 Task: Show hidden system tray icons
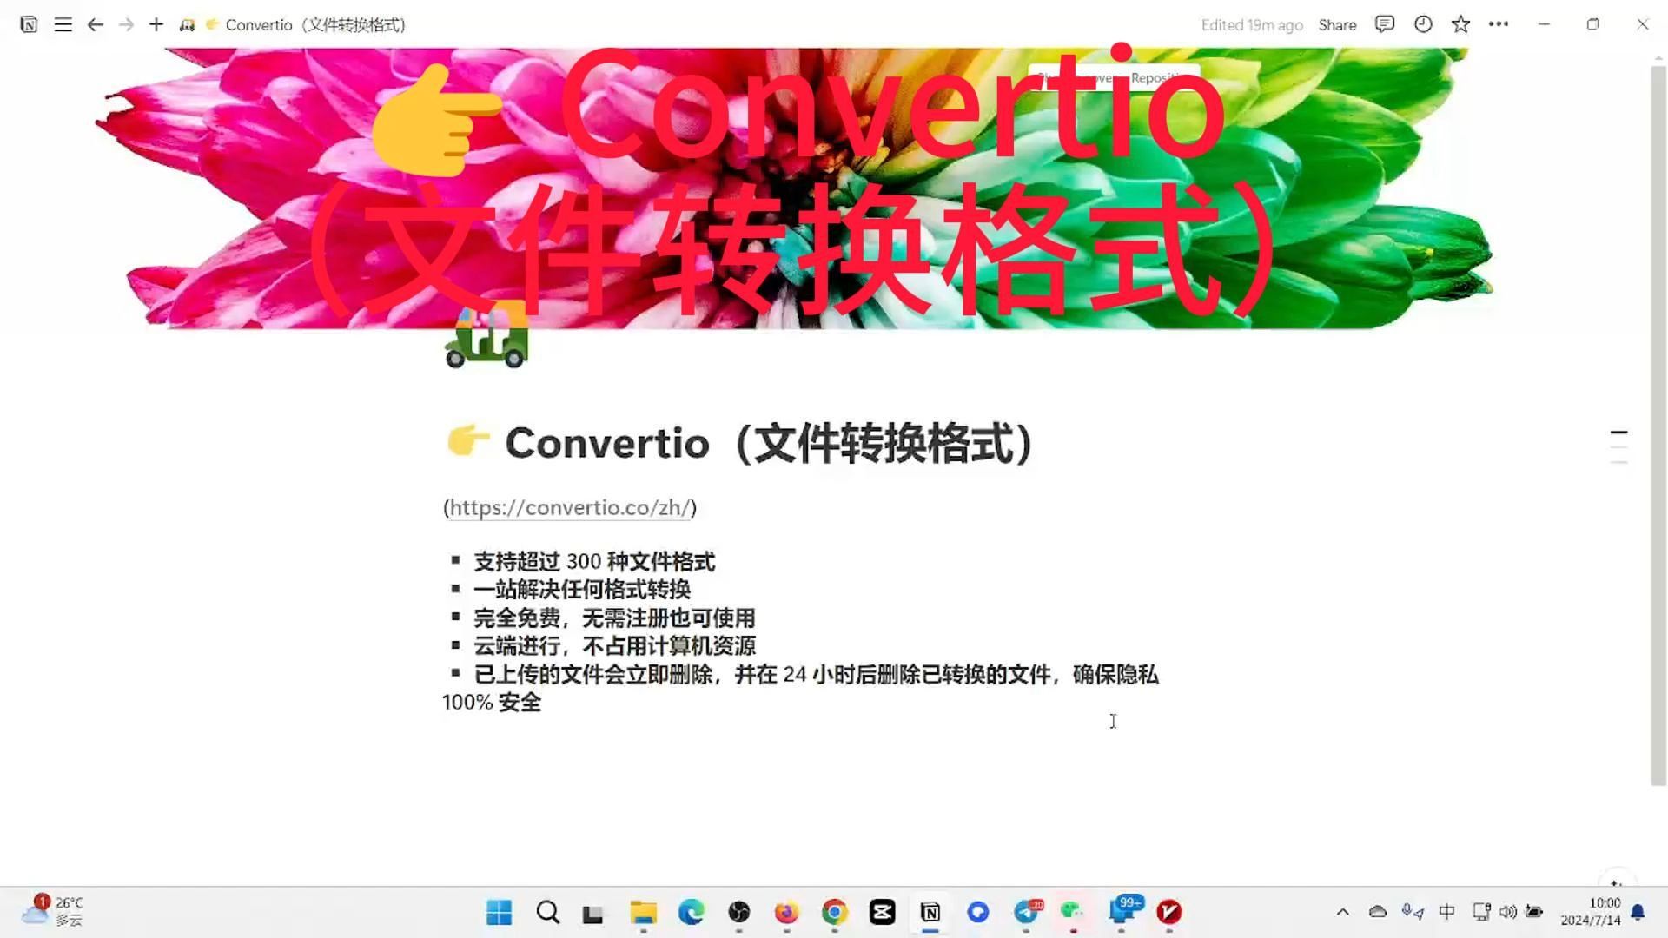1342,912
